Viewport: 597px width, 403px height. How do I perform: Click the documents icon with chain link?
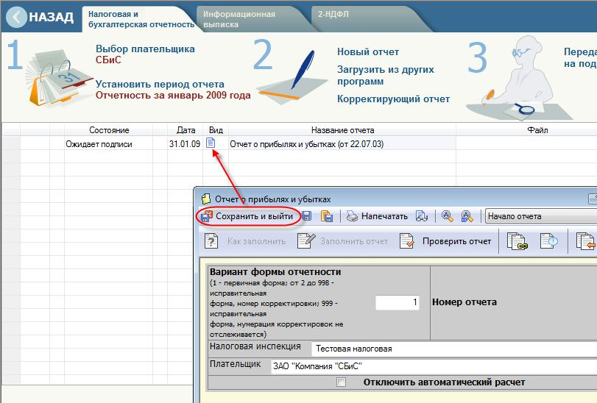pos(517,241)
